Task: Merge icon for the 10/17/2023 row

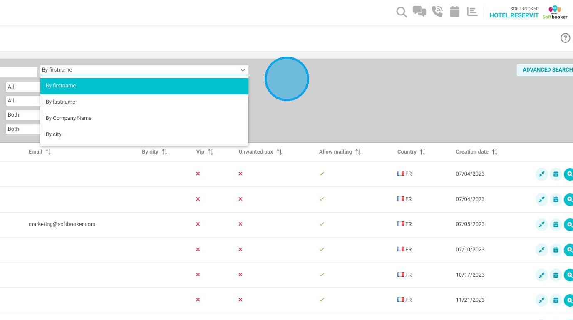Action: click(542, 275)
